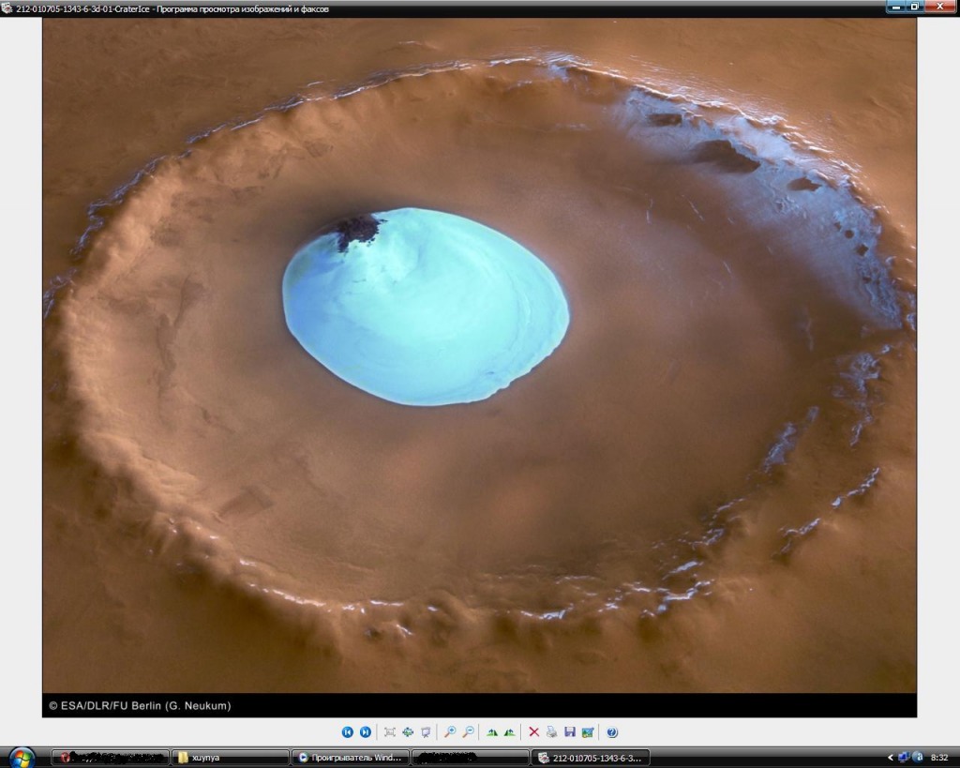Show image at actual size
960x768 pixels.
point(408,731)
